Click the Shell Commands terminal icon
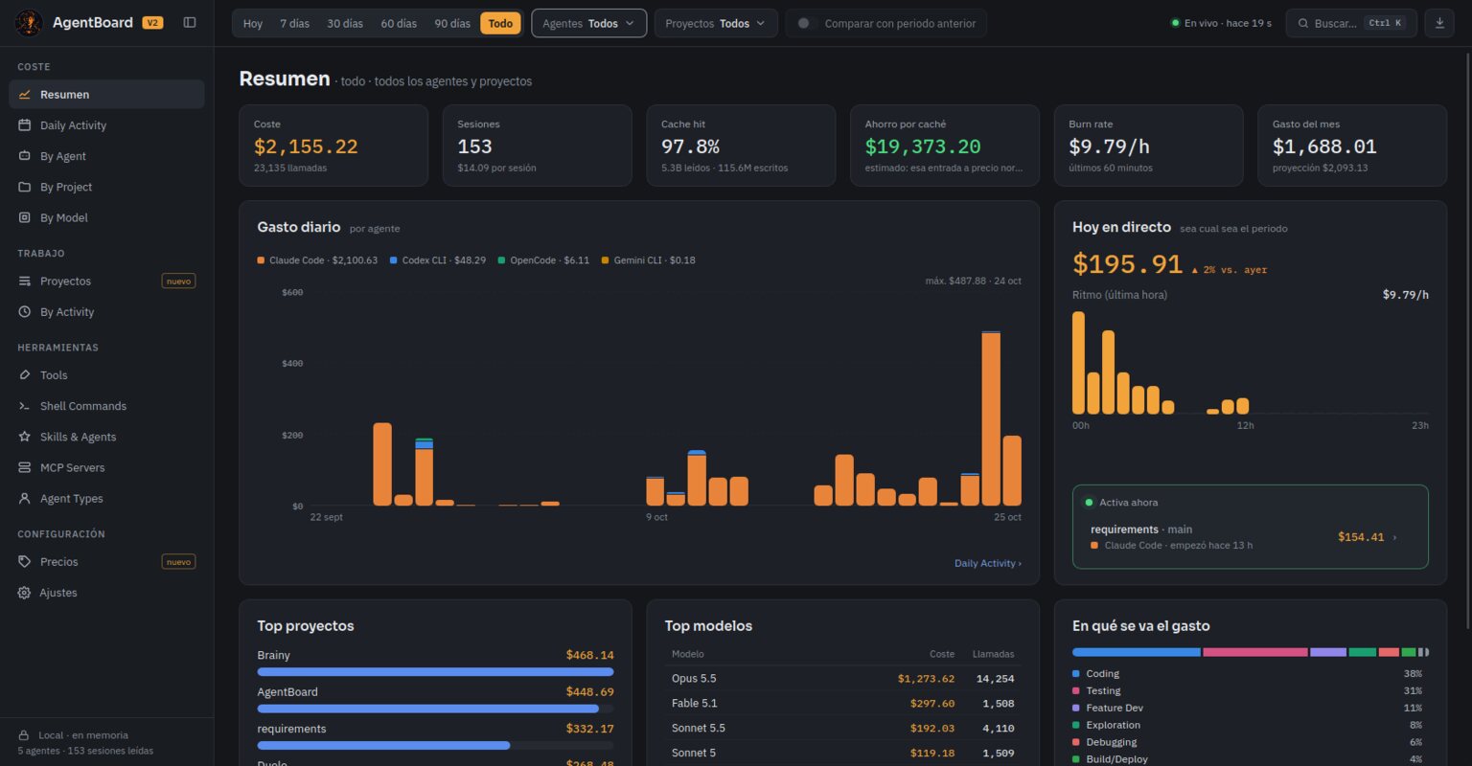1472x766 pixels. point(25,406)
